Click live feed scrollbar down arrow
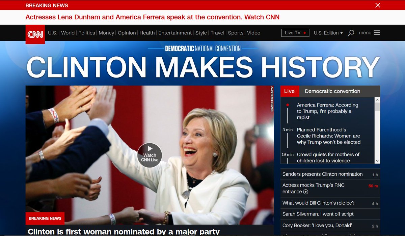The width and height of the screenshot is (405, 236). tap(377, 161)
